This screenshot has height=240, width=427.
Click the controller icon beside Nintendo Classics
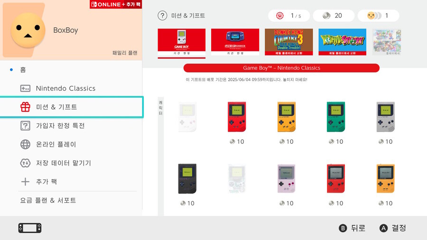25,88
